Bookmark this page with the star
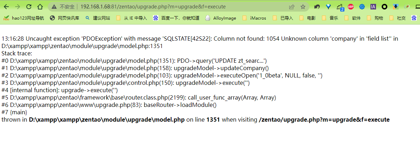This screenshot has height=143, width=420. click(x=303, y=7)
